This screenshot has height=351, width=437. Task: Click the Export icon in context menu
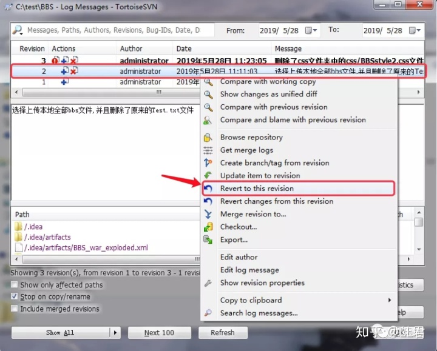tap(208, 239)
